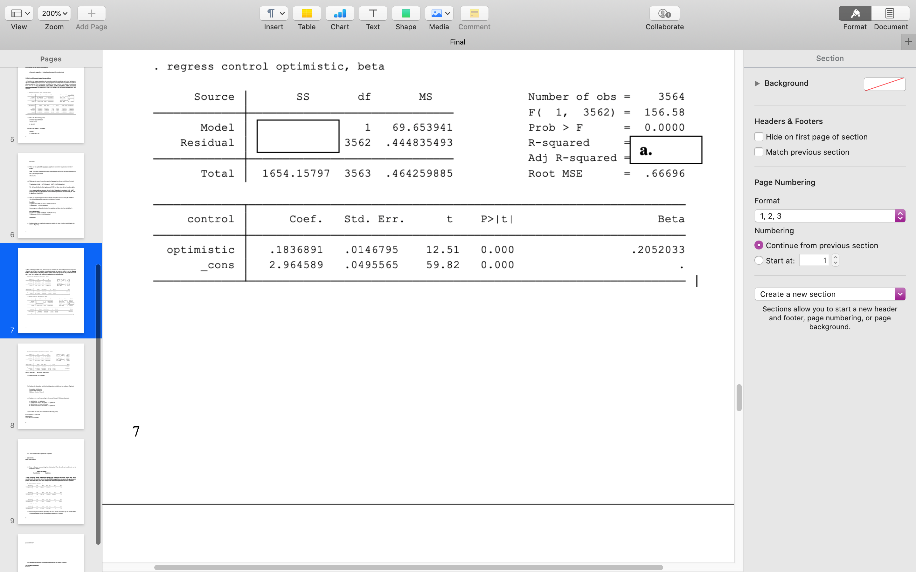Viewport: 916px width, 572px height.
Task: Insert a Table into the document
Action: (307, 13)
